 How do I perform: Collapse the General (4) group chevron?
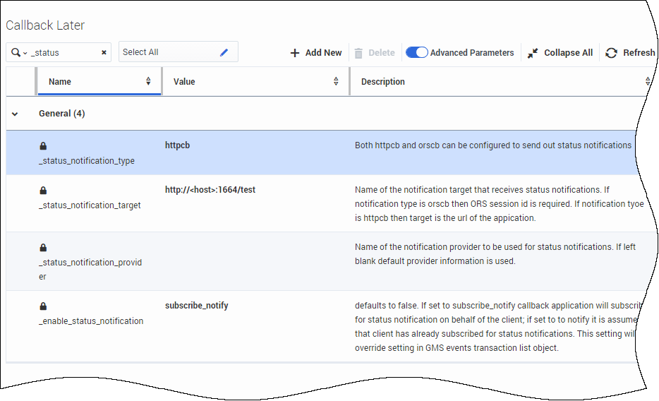[15, 114]
